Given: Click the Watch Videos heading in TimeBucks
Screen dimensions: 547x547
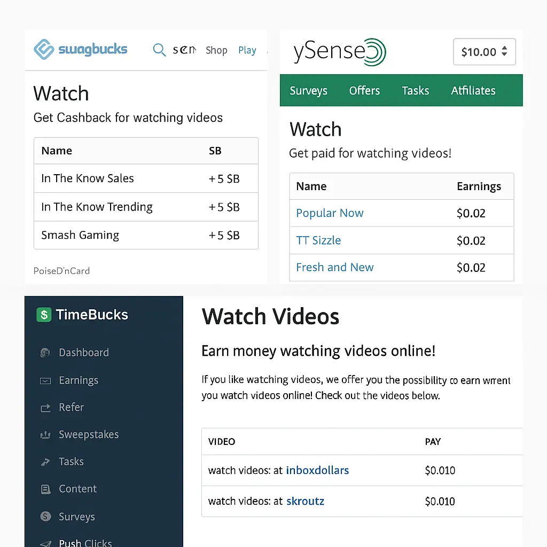Looking at the screenshot, I should point(270,316).
